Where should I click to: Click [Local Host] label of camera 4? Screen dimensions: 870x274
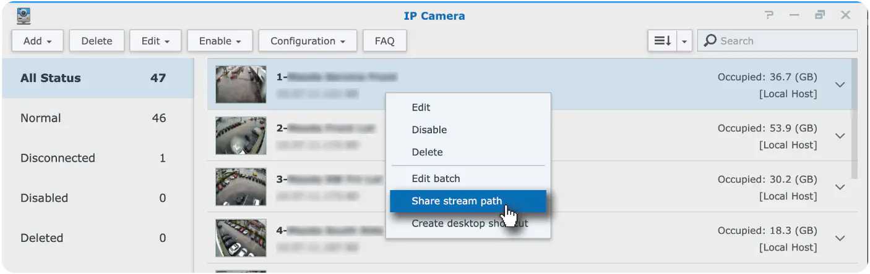click(788, 247)
